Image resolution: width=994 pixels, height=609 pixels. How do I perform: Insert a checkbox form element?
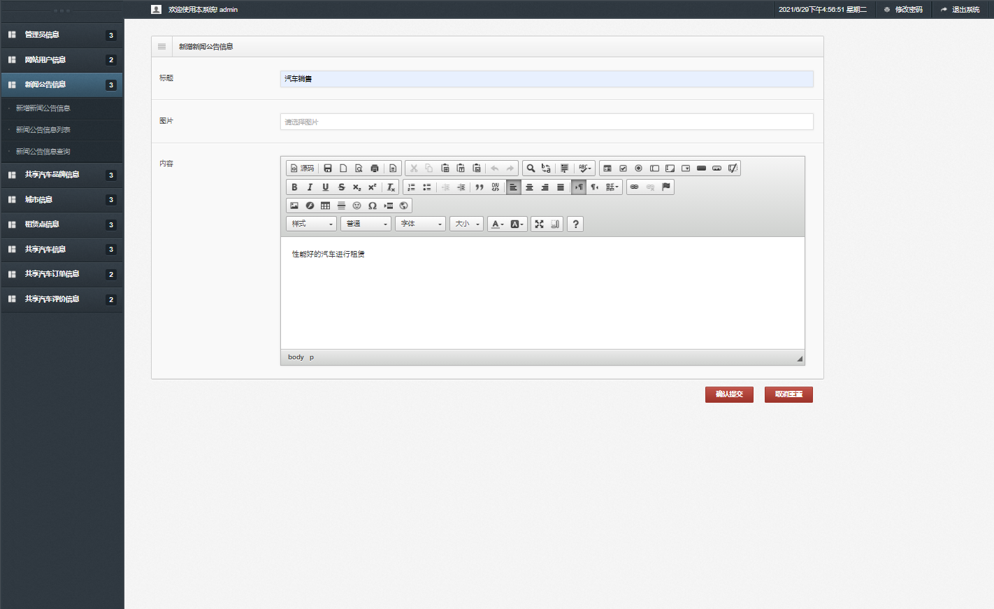(x=623, y=169)
